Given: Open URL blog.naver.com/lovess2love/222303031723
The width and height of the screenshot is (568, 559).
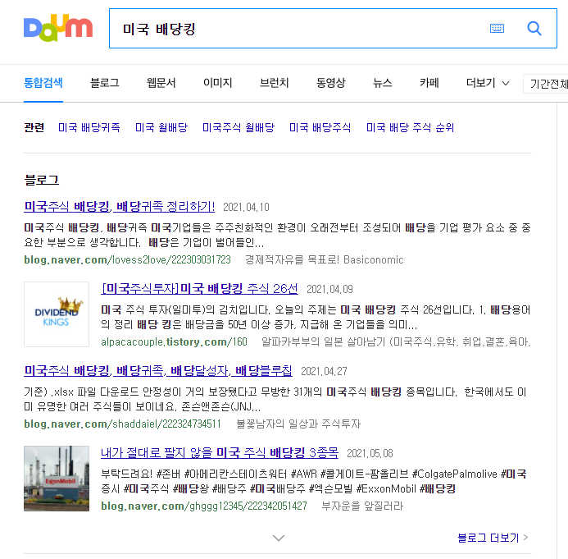Looking at the screenshot, I should point(128,259).
